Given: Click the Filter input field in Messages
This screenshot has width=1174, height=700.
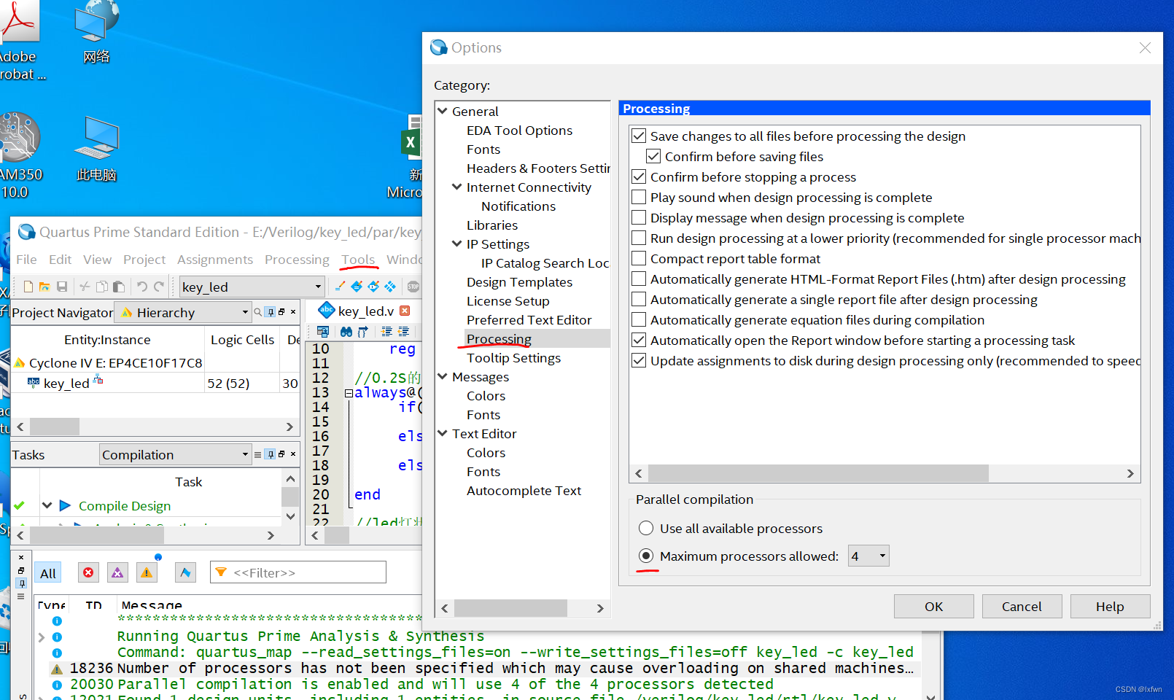Looking at the screenshot, I should pos(298,572).
